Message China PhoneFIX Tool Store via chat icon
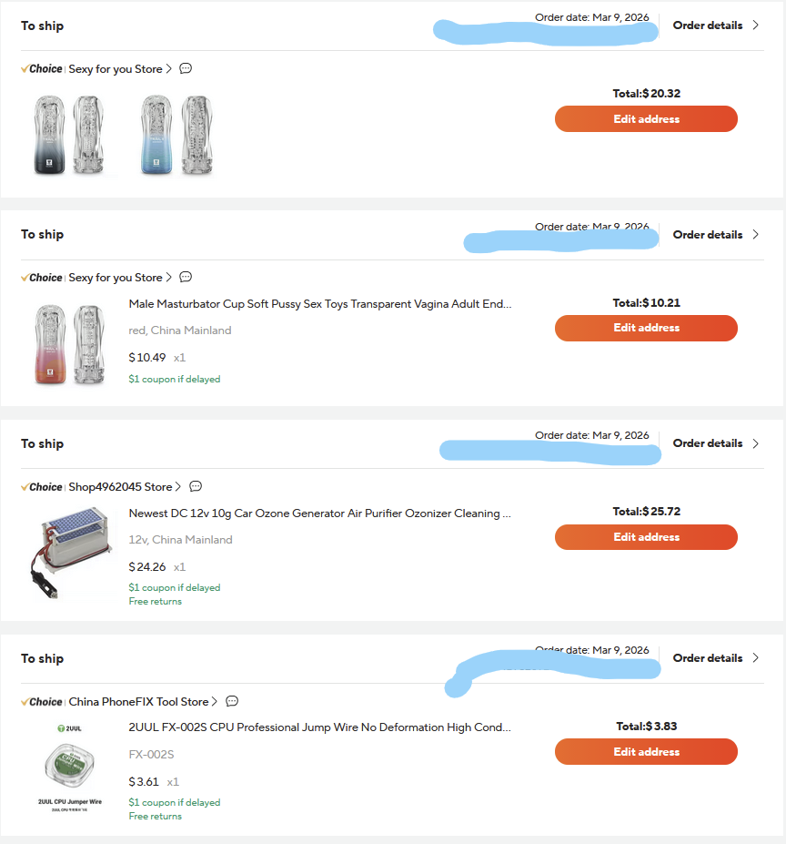This screenshot has height=844, width=786. (232, 701)
